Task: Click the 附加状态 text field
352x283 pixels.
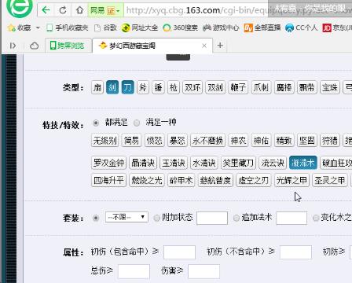Action: pyautogui.click(x=212, y=218)
